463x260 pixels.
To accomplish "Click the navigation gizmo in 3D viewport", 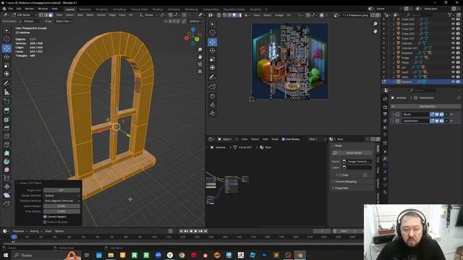I will point(193,36).
